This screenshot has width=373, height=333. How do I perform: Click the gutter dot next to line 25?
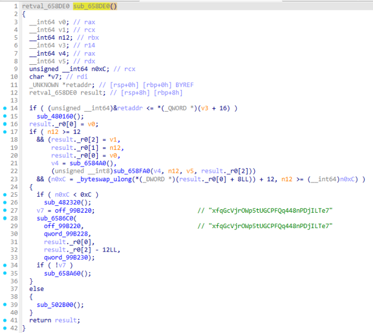coord(5,195)
